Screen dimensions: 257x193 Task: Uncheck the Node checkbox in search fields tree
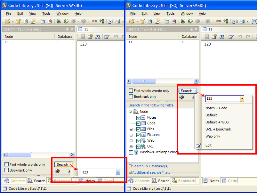pos(131,112)
